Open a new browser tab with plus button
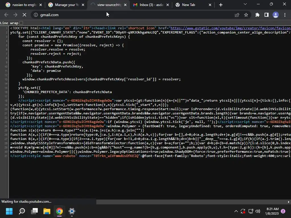 pyautogui.click(x=221, y=5)
